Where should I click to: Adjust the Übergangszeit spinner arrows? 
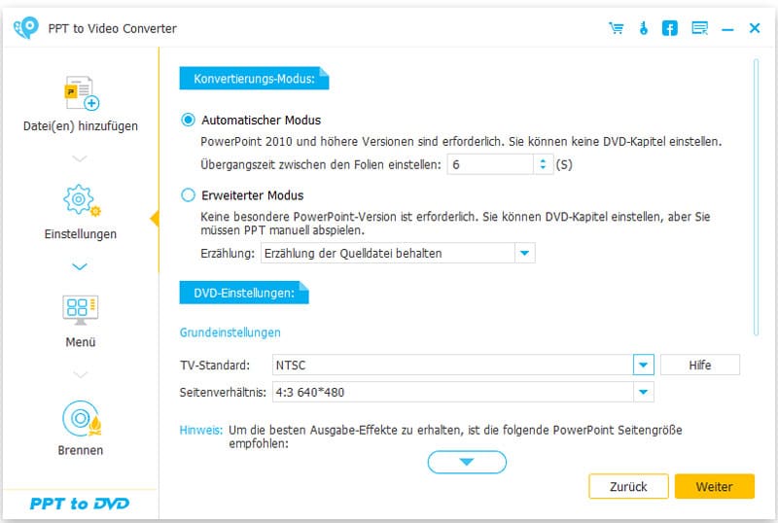coord(543,164)
